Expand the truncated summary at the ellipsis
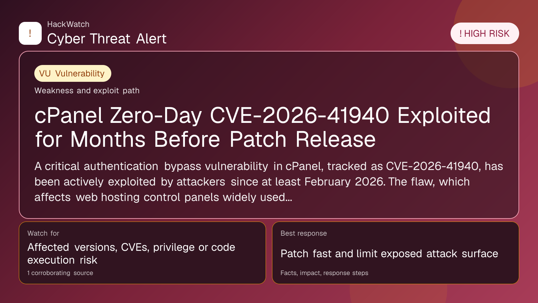Viewport: 538px width, 303px height. (x=289, y=197)
